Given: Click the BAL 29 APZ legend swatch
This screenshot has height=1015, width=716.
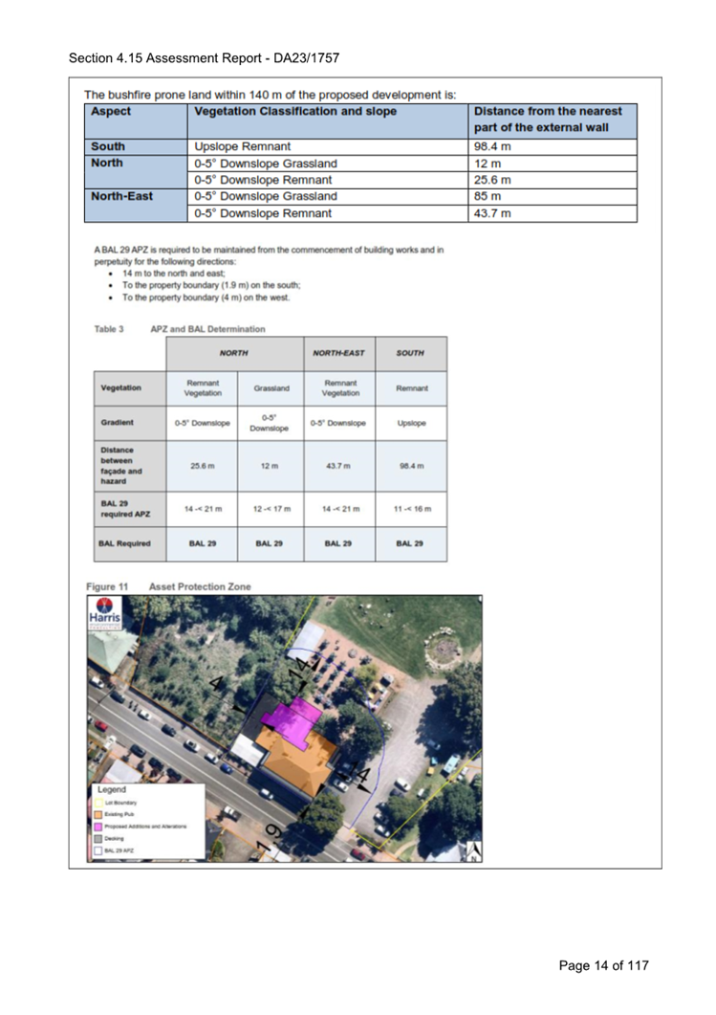Looking at the screenshot, I should pos(98,850).
